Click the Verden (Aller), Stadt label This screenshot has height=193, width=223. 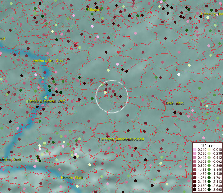[x=48, y=60]
